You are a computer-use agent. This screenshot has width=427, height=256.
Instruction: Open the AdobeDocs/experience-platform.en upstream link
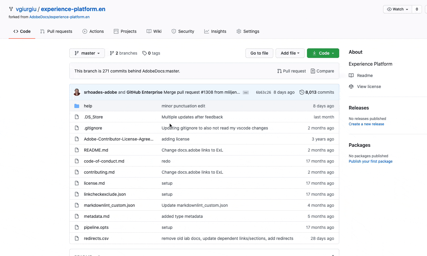click(x=59, y=17)
